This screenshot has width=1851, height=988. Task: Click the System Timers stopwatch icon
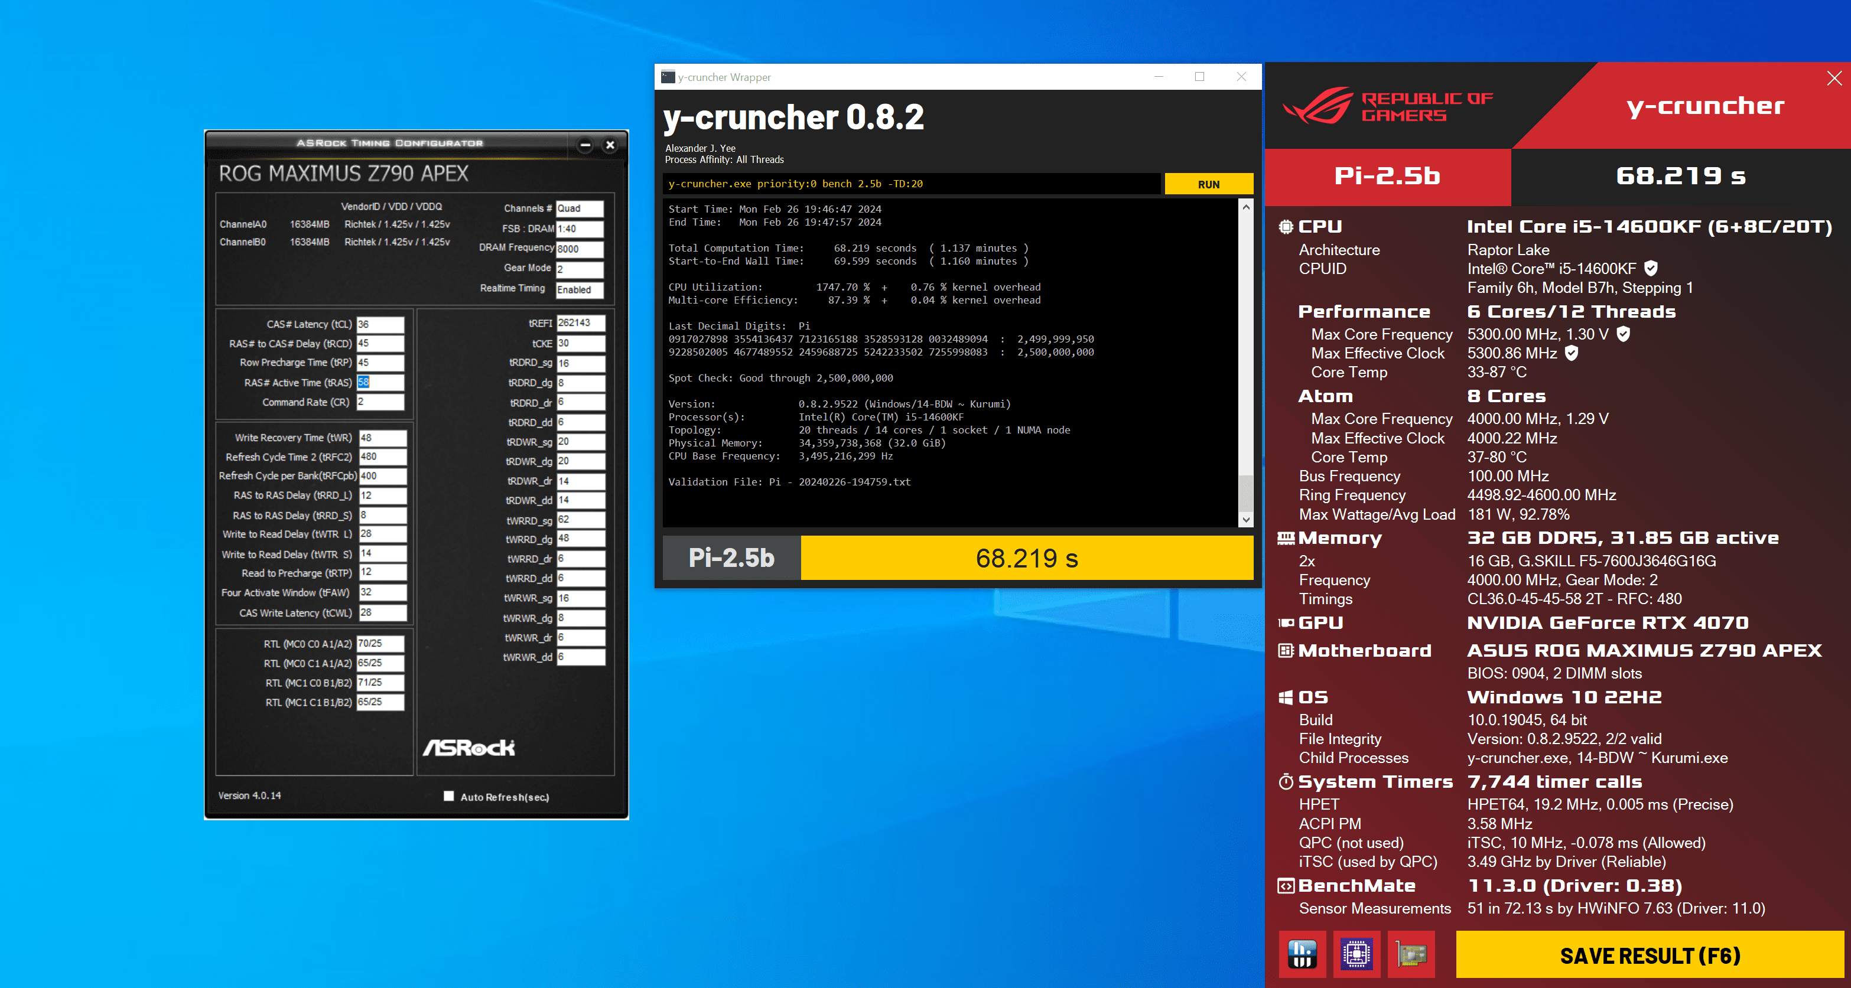1286,782
